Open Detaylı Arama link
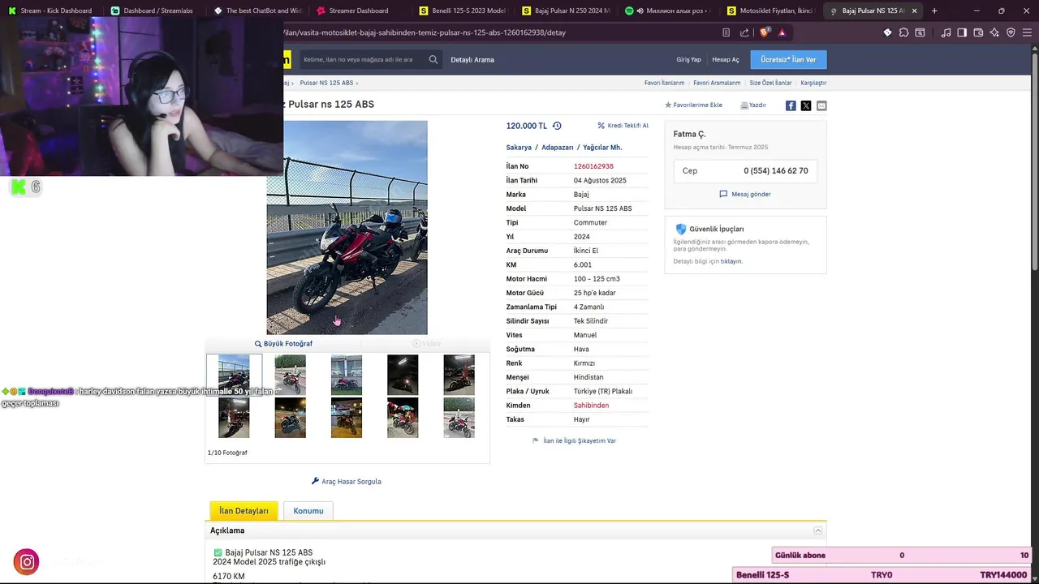The image size is (1039, 584). point(472,59)
